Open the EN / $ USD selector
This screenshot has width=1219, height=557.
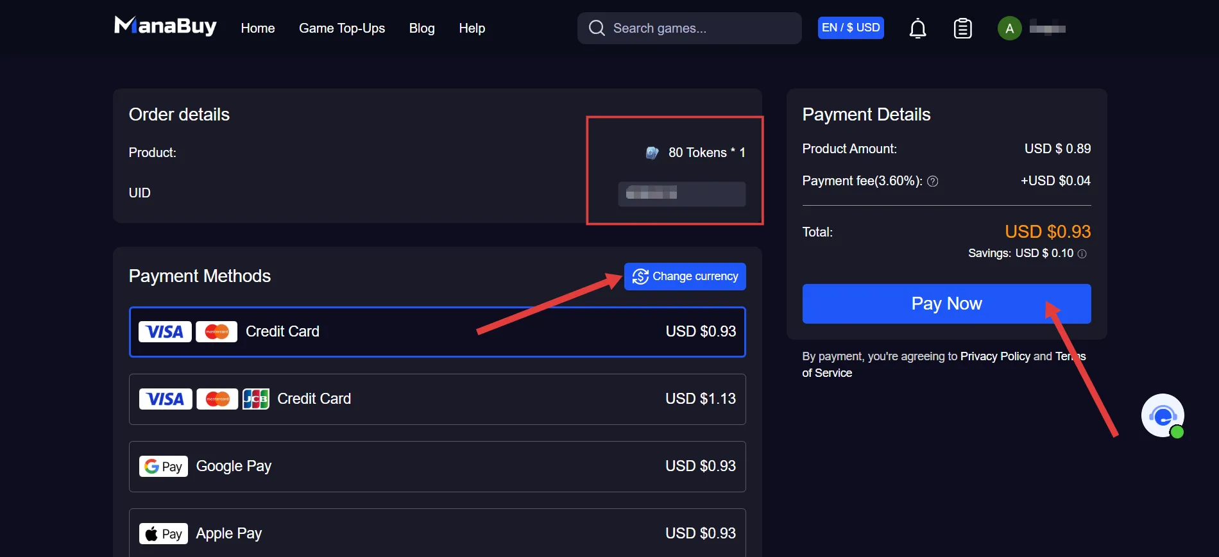pyautogui.click(x=851, y=28)
